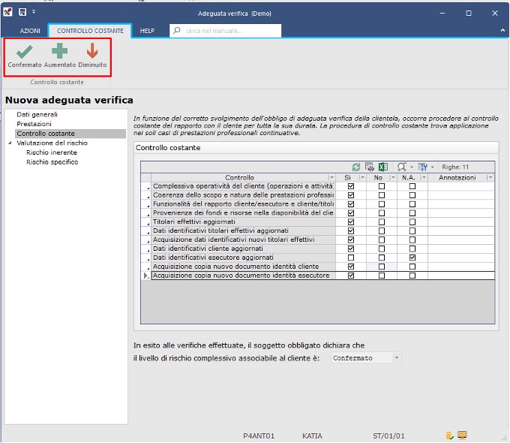Select Dati generali in the navigation tree
Screen dimensions: 510x443
coord(37,114)
